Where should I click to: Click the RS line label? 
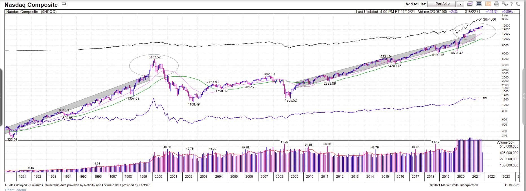pos(485,98)
